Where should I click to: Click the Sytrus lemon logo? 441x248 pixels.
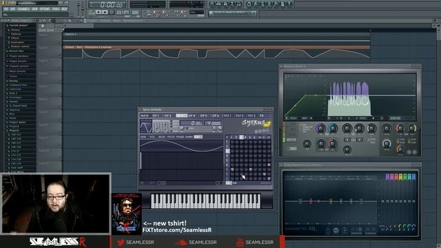tap(267, 124)
